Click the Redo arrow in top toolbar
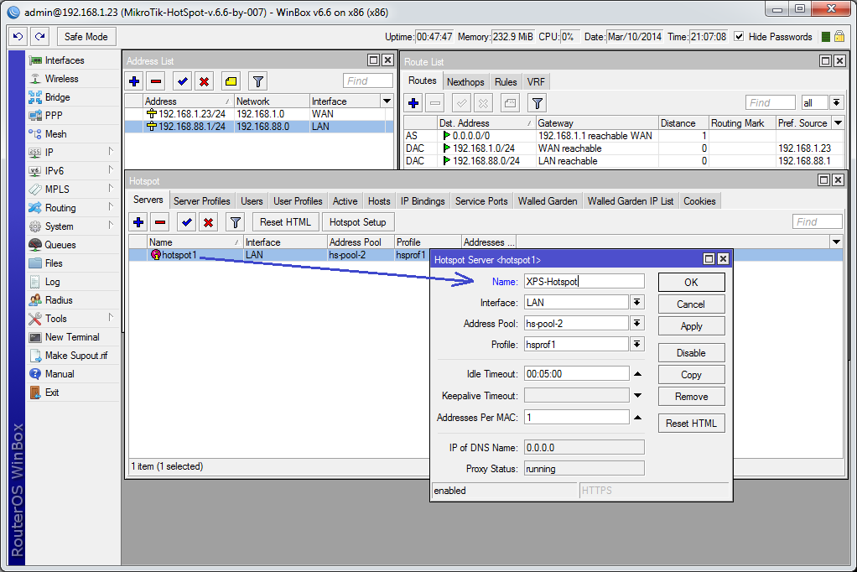Viewport: 857px width, 572px height. (x=40, y=37)
